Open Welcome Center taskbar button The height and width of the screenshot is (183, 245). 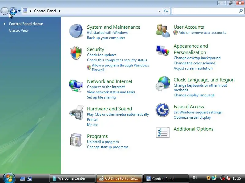72,178
